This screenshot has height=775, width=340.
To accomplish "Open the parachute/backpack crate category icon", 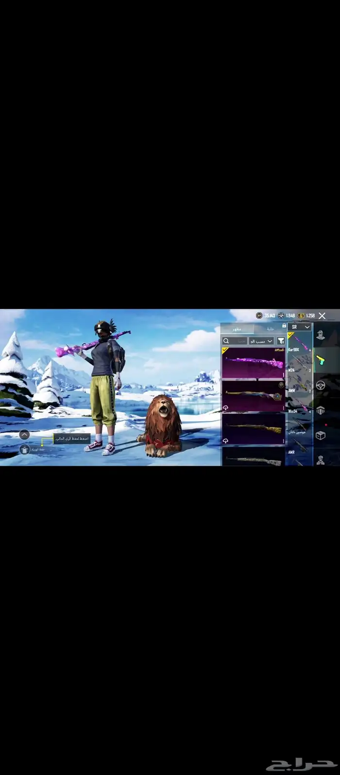I will click(x=320, y=411).
